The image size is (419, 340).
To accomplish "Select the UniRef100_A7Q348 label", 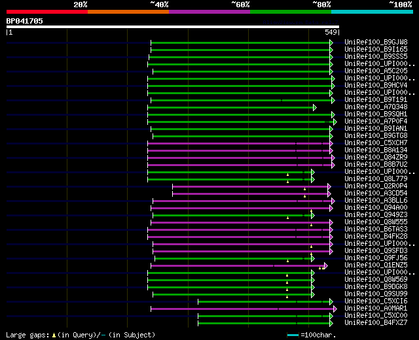I will coord(376,107).
